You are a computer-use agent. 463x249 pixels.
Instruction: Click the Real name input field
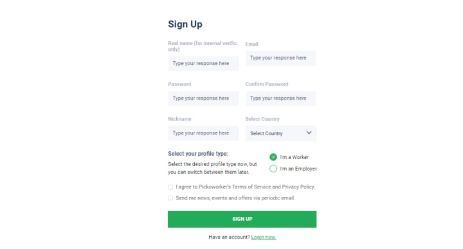click(x=203, y=64)
